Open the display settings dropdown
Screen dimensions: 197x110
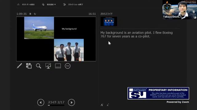point(49,5)
